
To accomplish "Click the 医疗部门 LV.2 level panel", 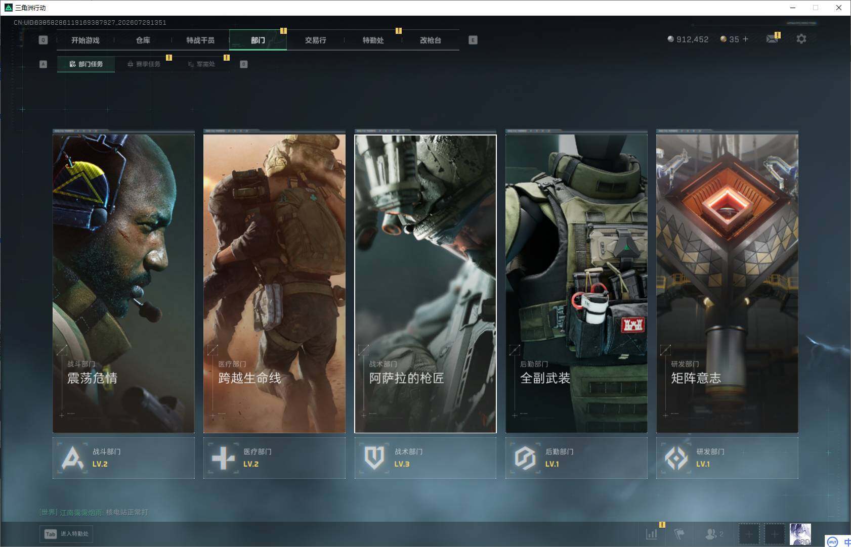I will coord(274,458).
